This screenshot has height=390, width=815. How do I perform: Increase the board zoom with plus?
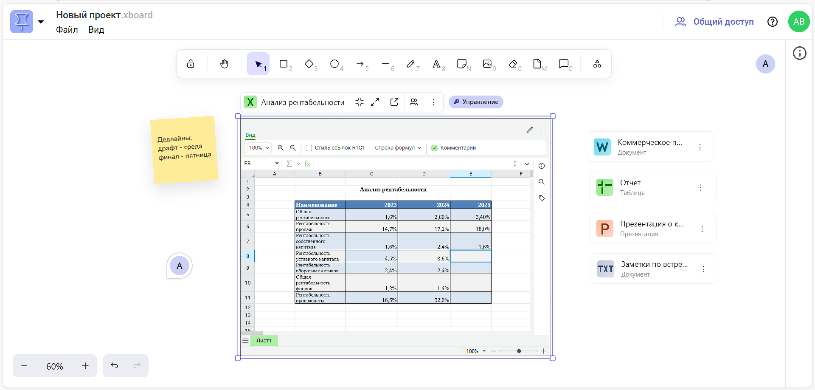tap(85, 366)
